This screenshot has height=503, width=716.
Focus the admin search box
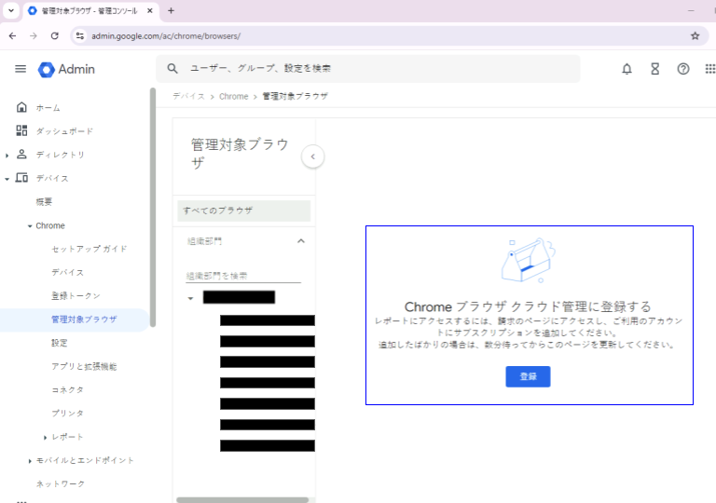pyautogui.click(x=368, y=69)
